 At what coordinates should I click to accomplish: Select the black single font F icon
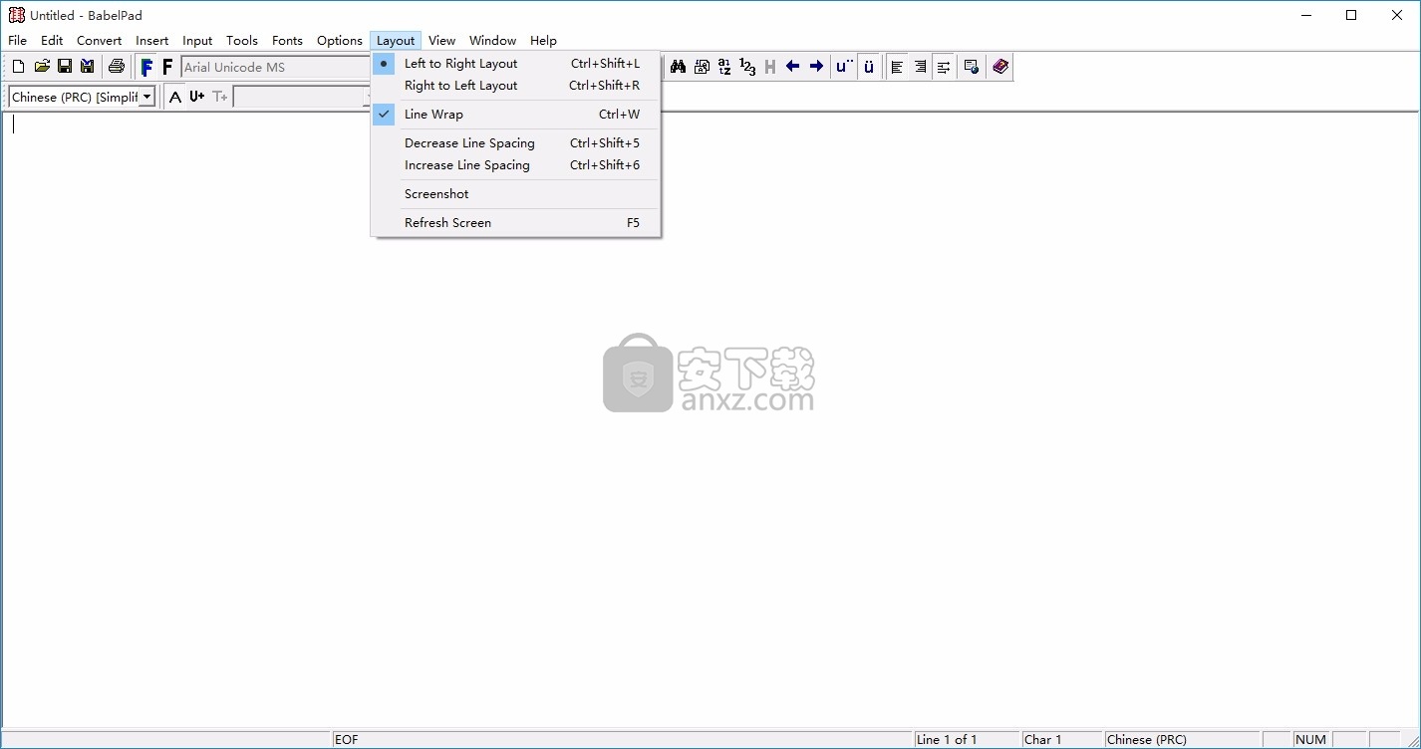click(x=167, y=67)
